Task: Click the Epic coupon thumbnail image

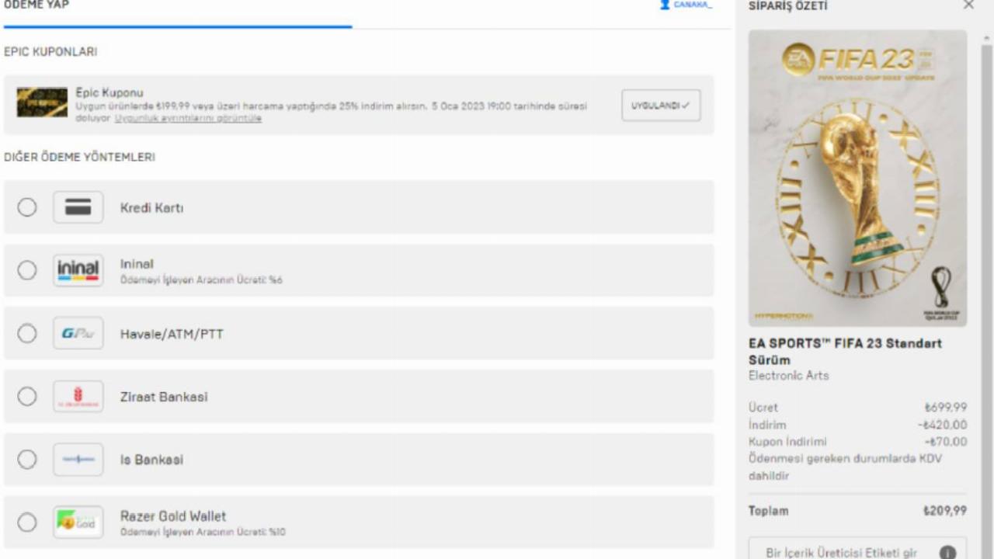Action: [42, 102]
